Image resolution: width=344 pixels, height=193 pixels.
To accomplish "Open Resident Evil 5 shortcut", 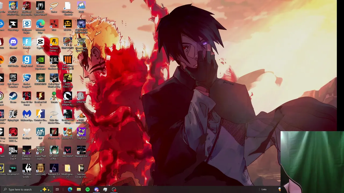I will click(x=40, y=99).
